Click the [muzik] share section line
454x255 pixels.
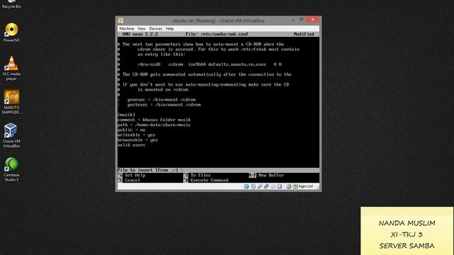coord(126,115)
